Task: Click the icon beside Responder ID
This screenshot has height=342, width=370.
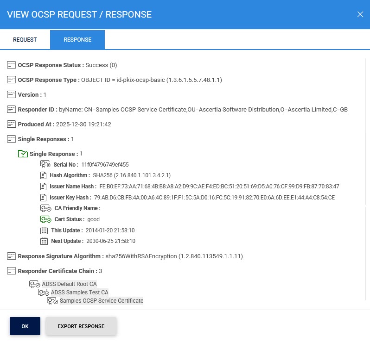Action: coord(12,110)
